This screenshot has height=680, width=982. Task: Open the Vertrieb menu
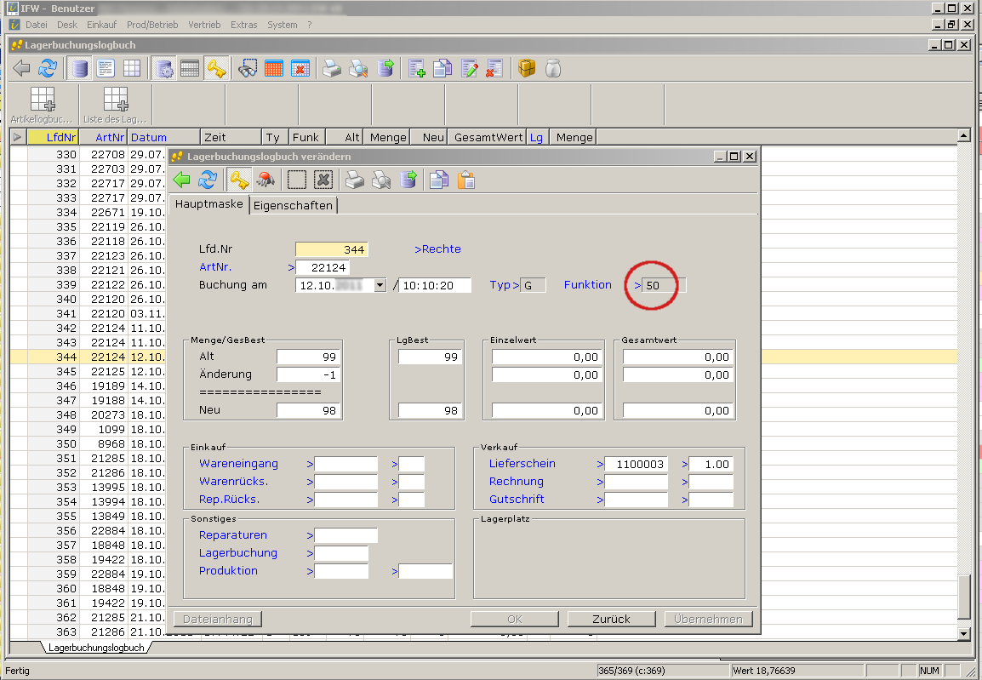(x=204, y=25)
